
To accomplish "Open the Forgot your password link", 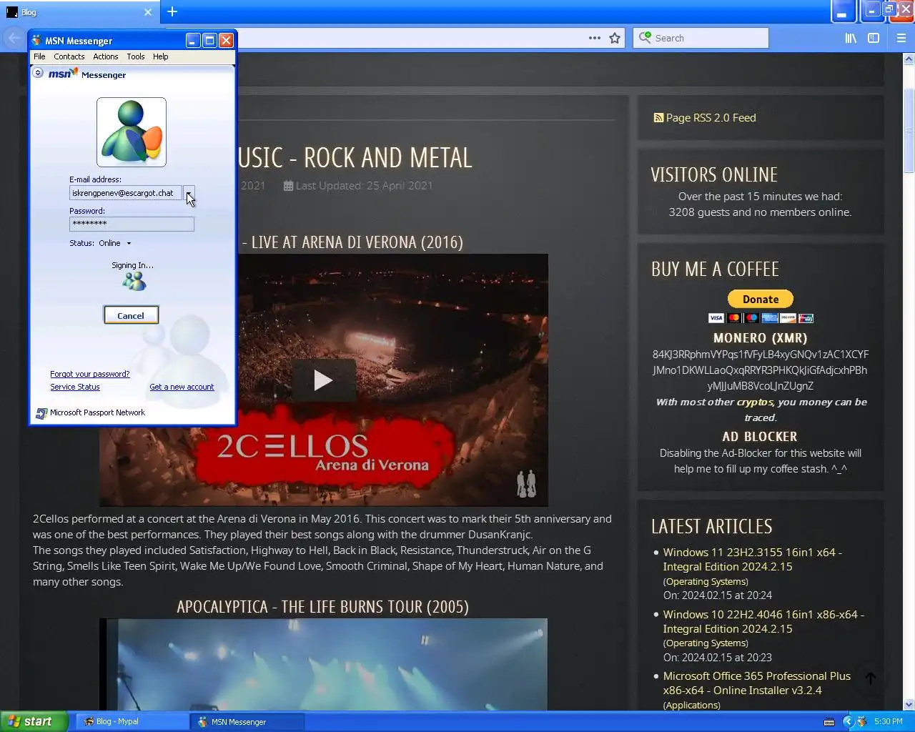I will click(90, 374).
